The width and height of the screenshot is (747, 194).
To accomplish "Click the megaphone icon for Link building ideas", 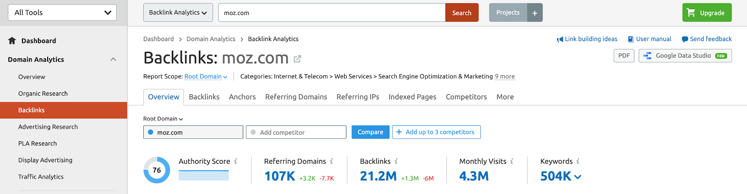I will pyautogui.click(x=560, y=39).
